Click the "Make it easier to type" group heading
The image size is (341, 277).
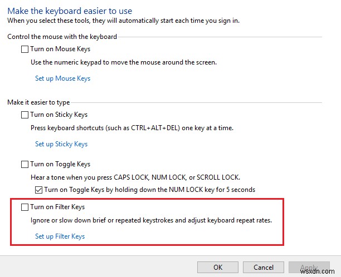38,102
